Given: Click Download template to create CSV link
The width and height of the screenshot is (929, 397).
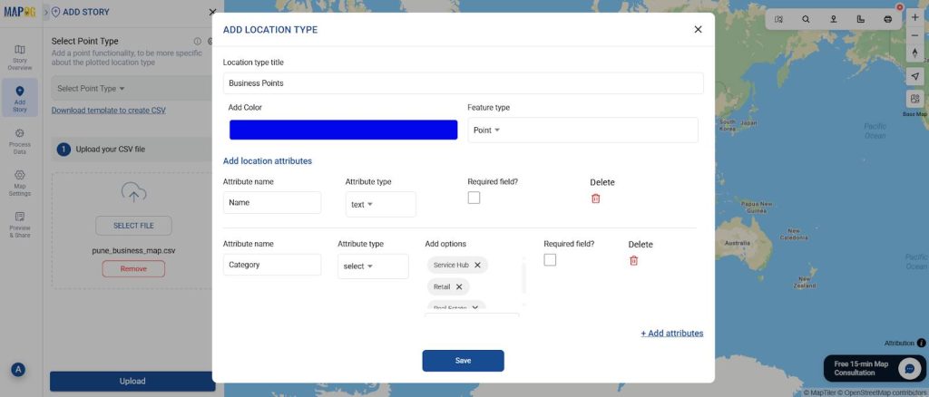Looking at the screenshot, I should tap(109, 110).
